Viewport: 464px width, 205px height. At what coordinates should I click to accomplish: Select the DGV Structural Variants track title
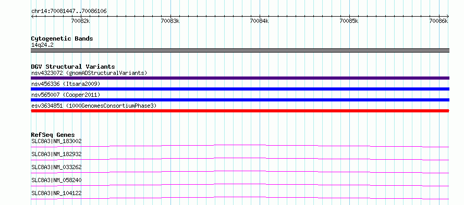[x=73, y=67]
